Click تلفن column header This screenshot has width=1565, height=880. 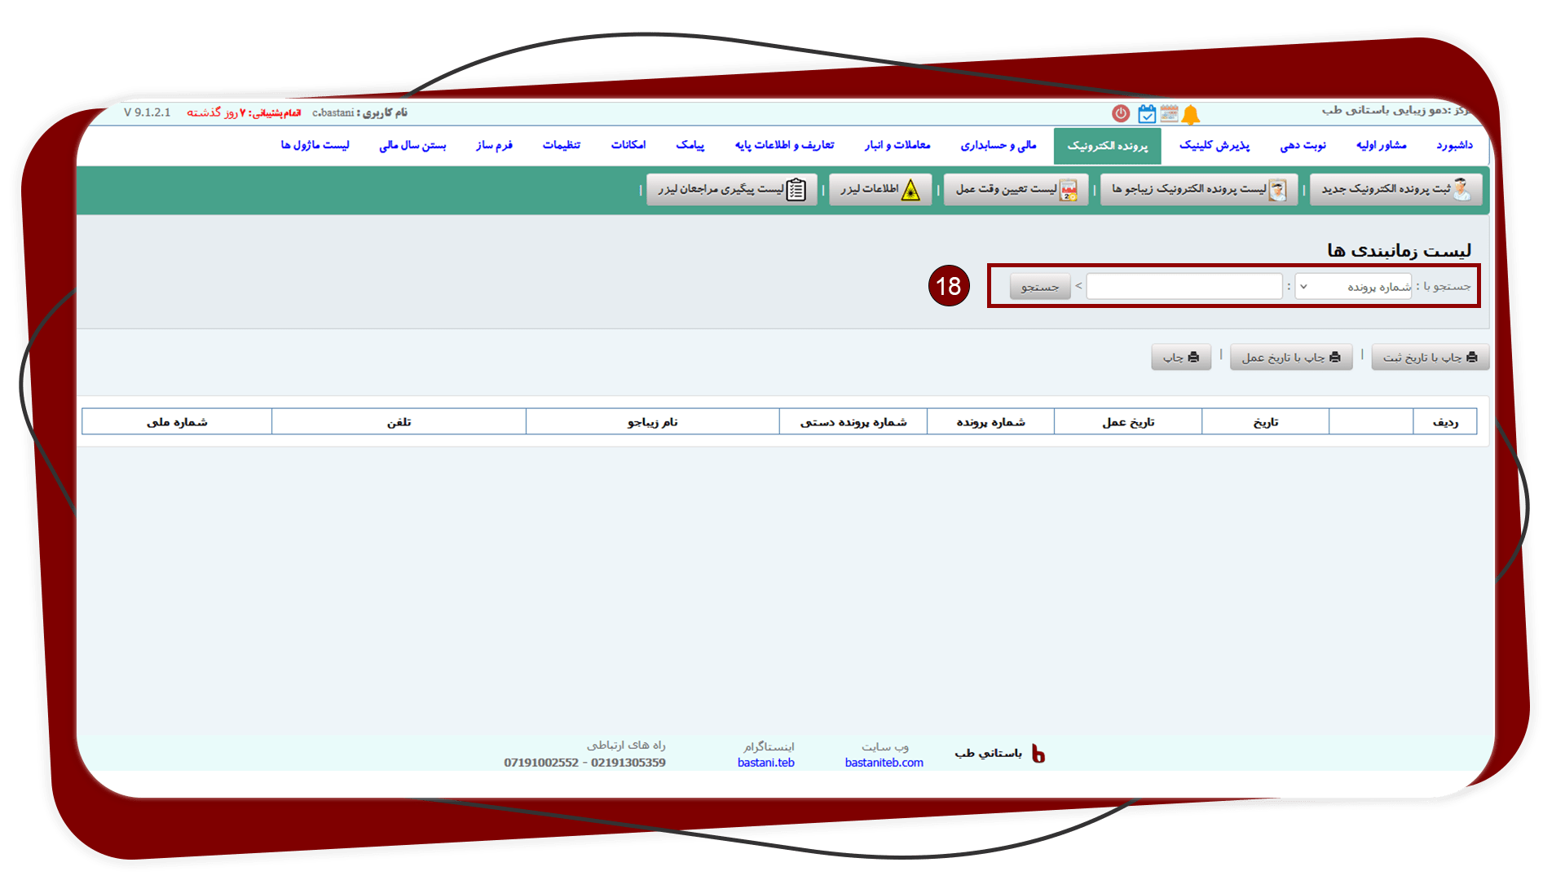pyautogui.click(x=399, y=421)
